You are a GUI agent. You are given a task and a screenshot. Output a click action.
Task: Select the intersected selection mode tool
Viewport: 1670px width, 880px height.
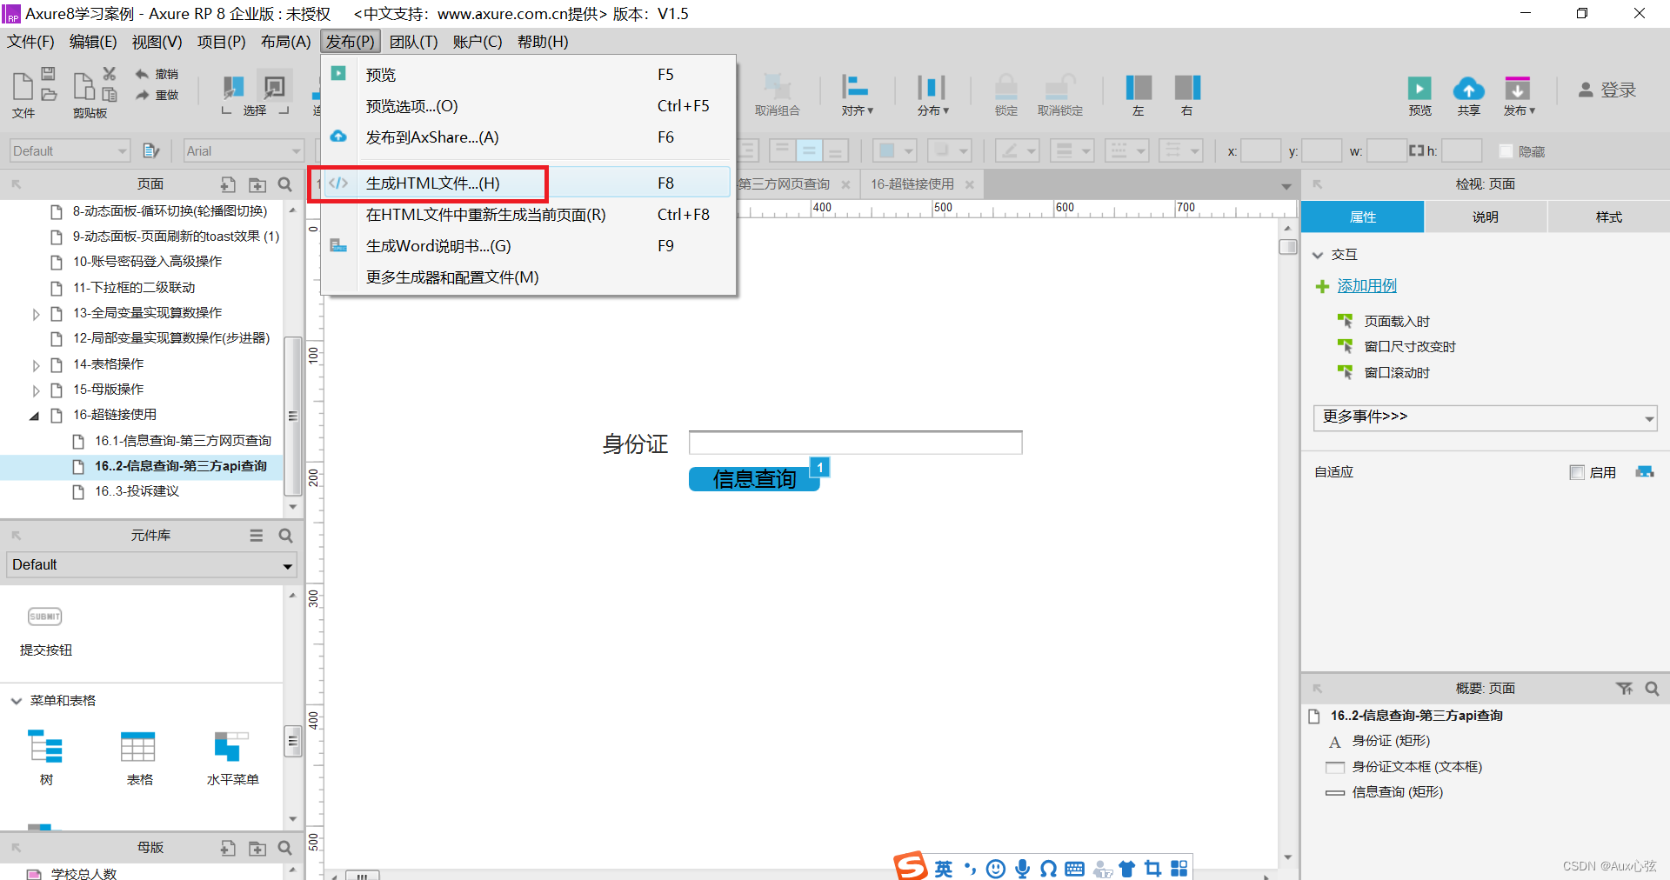click(232, 87)
